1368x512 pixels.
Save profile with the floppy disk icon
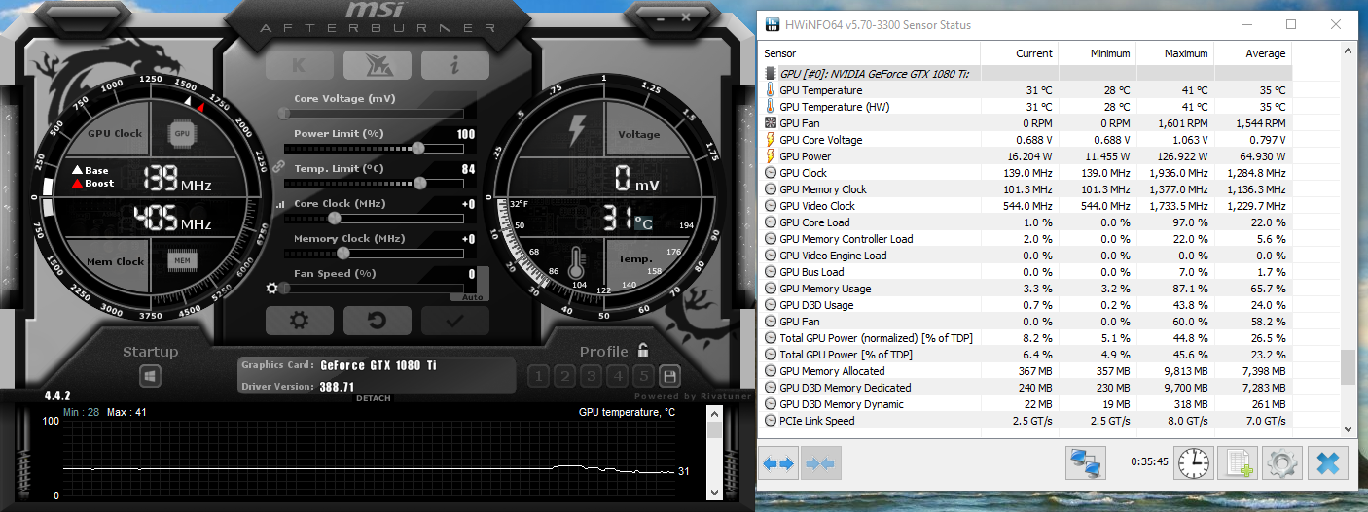669,376
